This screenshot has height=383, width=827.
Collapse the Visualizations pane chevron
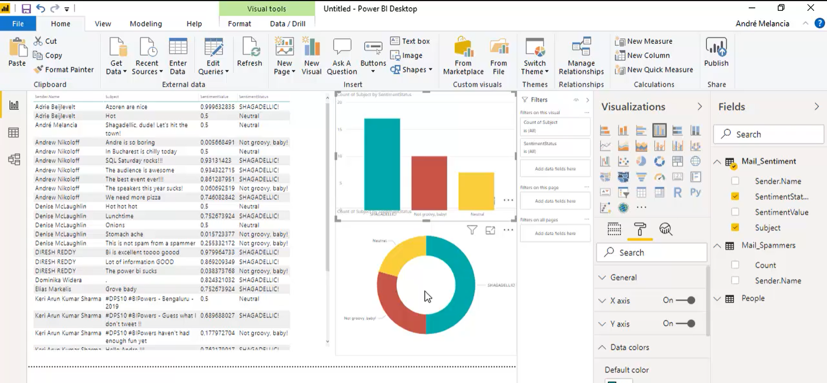[x=700, y=106]
